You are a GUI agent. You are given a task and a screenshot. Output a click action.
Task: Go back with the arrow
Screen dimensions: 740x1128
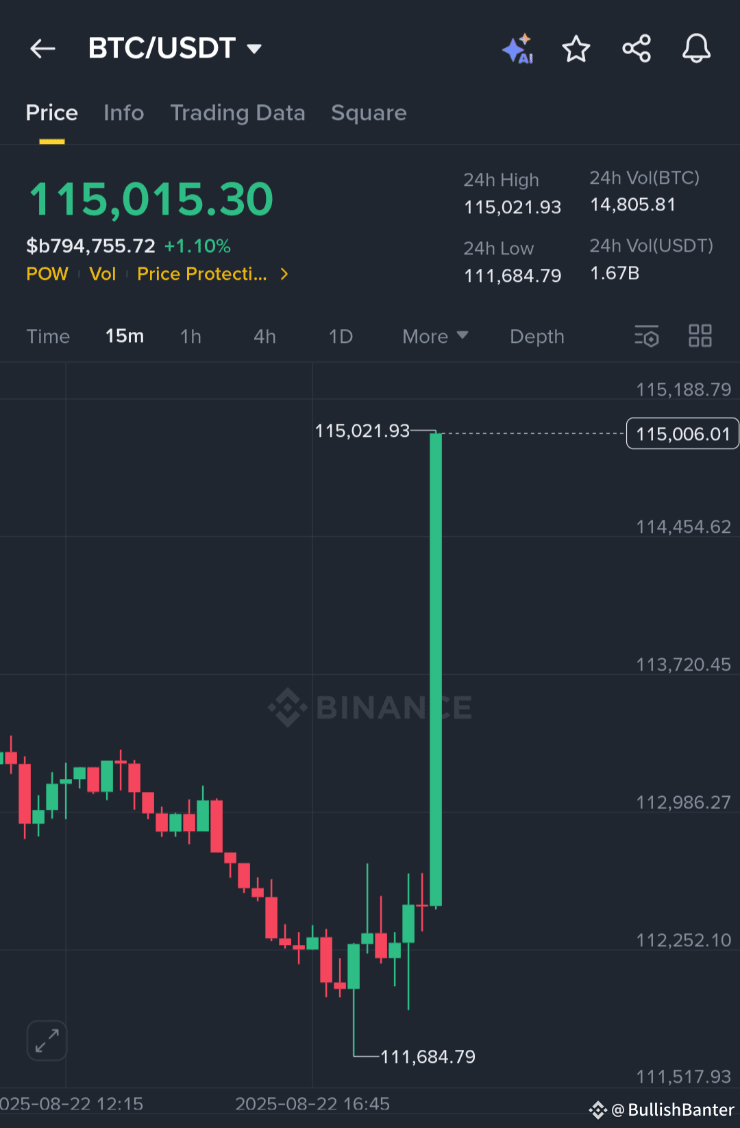42,49
